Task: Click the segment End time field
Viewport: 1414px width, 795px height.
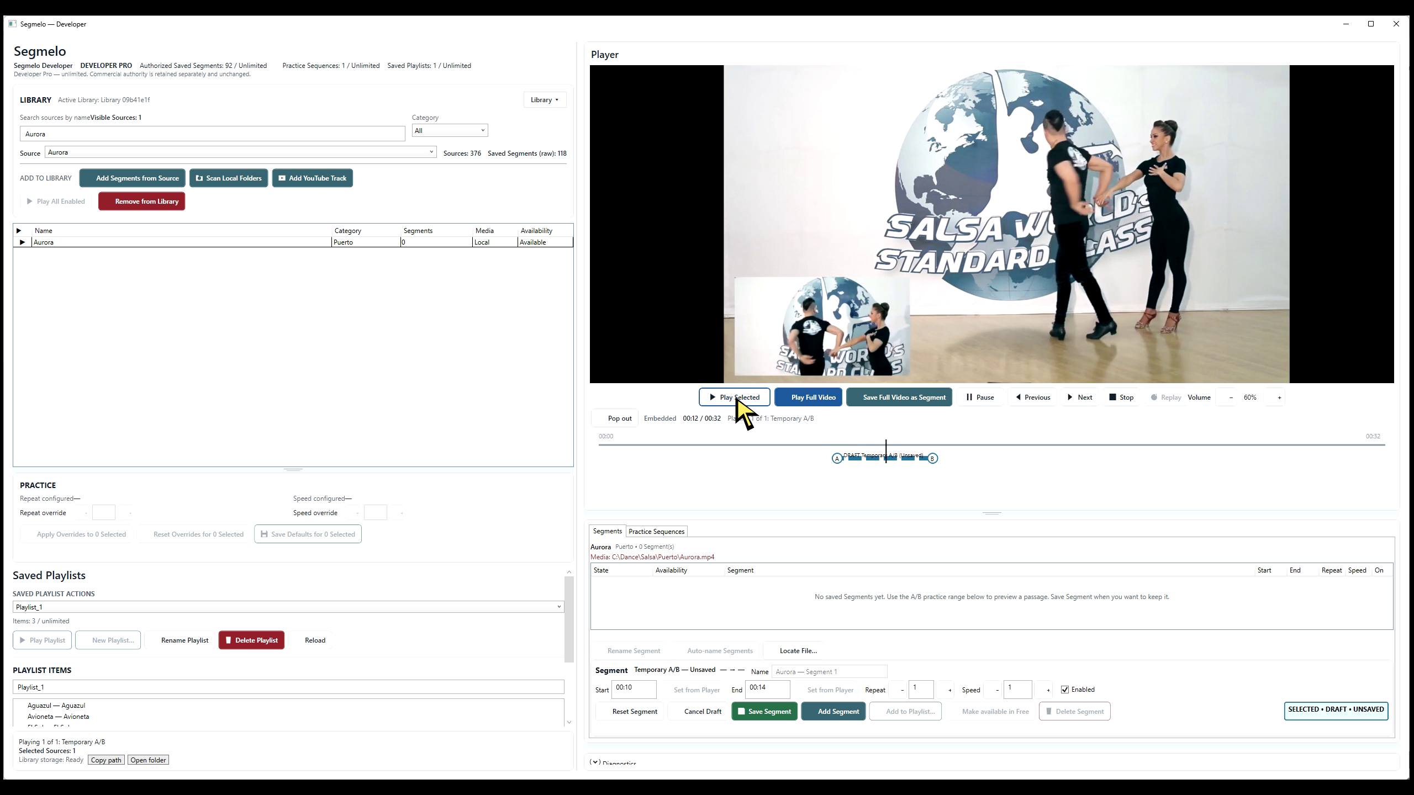Action: (x=767, y=689)
